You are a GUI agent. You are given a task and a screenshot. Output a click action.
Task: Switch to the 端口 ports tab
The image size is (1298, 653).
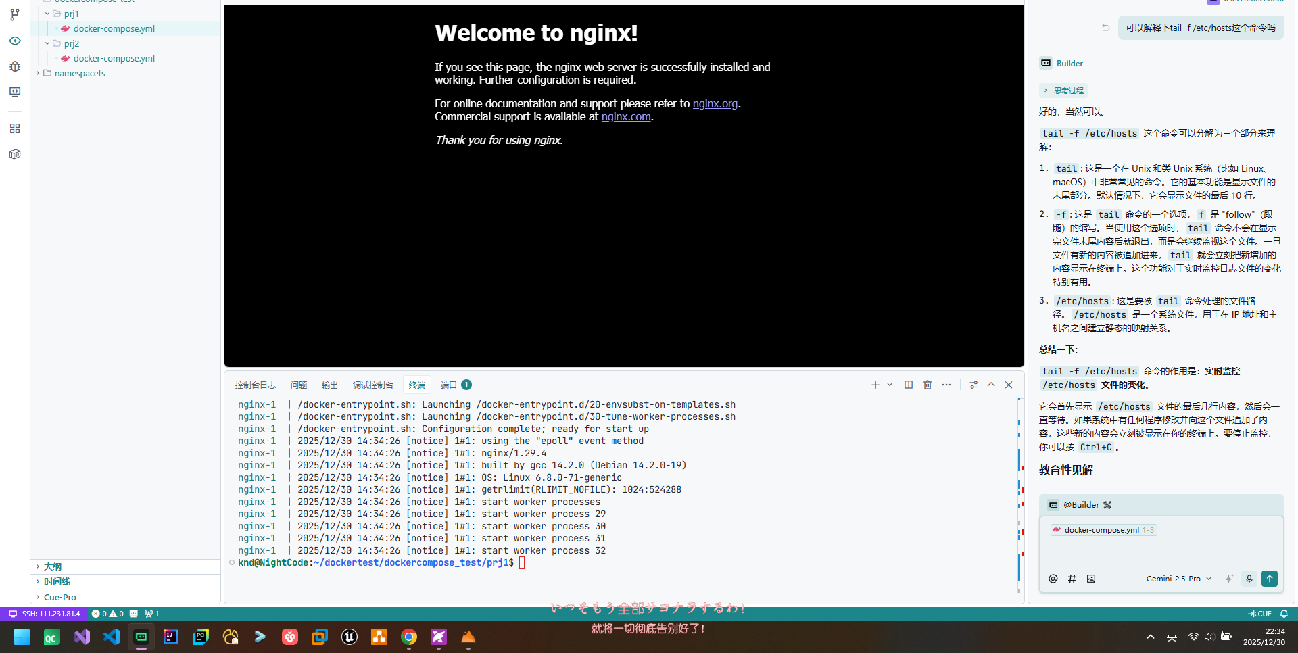tap(456, 385)
